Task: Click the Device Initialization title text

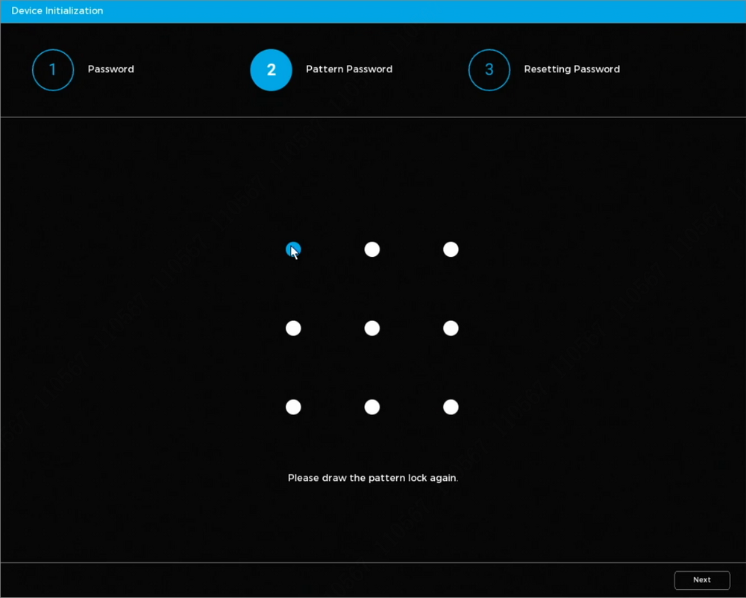Action: pos(57,11)
